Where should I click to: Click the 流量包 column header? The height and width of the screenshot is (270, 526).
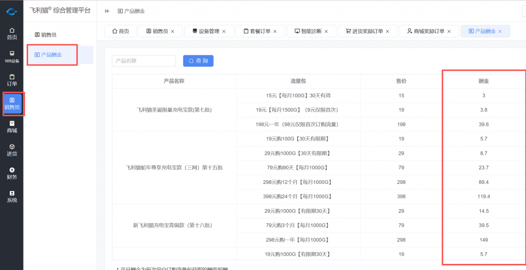tap(298, 81)
